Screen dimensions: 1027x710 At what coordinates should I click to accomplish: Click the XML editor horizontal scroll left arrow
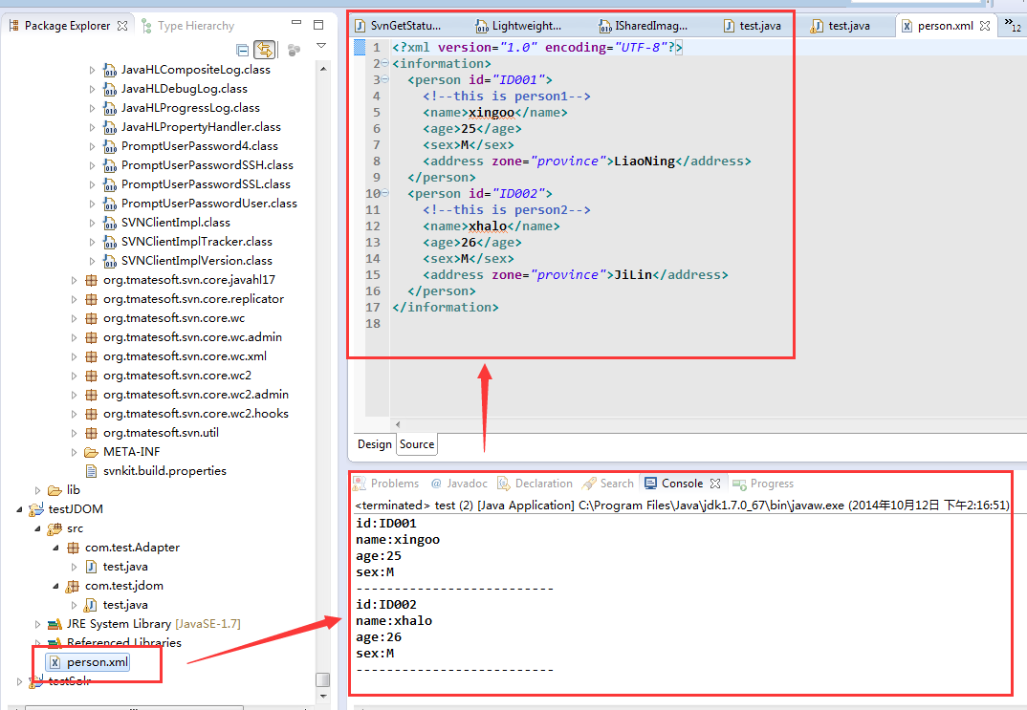click(398, 424)
